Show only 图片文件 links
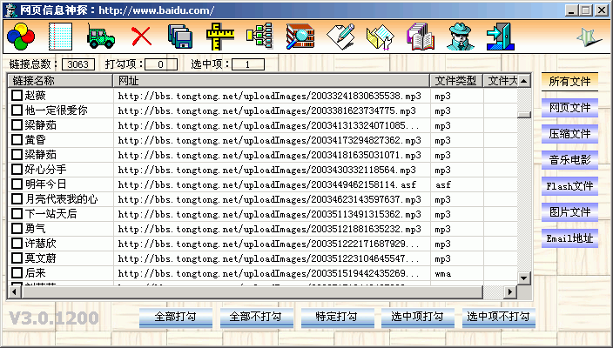 click(569, 212)
